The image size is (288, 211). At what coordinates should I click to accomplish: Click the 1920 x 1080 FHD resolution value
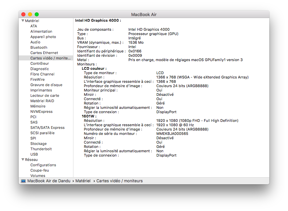[x=197, y=121]
